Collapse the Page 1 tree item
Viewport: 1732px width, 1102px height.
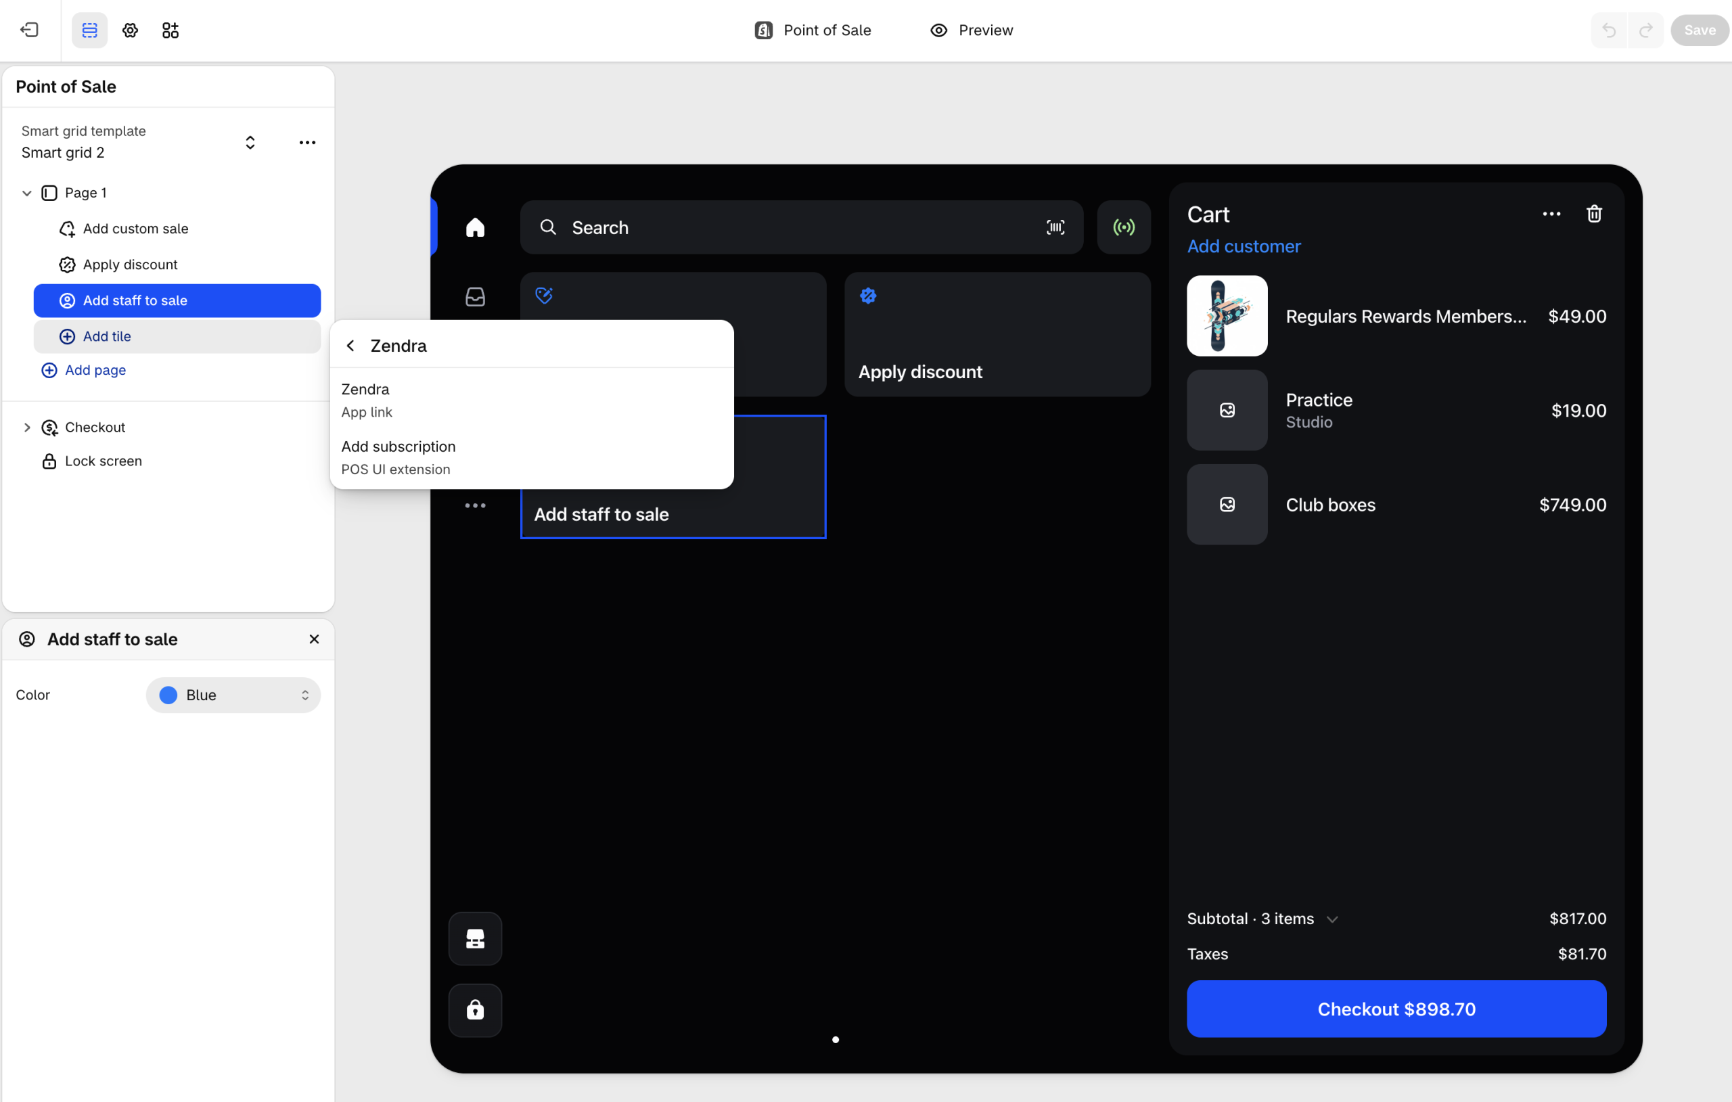tap(26, 193)
